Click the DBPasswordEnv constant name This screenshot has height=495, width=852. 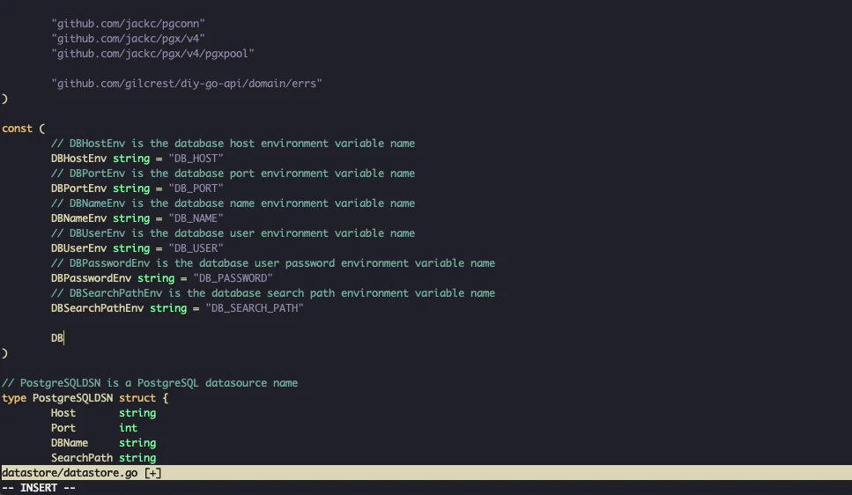[92, 278]
